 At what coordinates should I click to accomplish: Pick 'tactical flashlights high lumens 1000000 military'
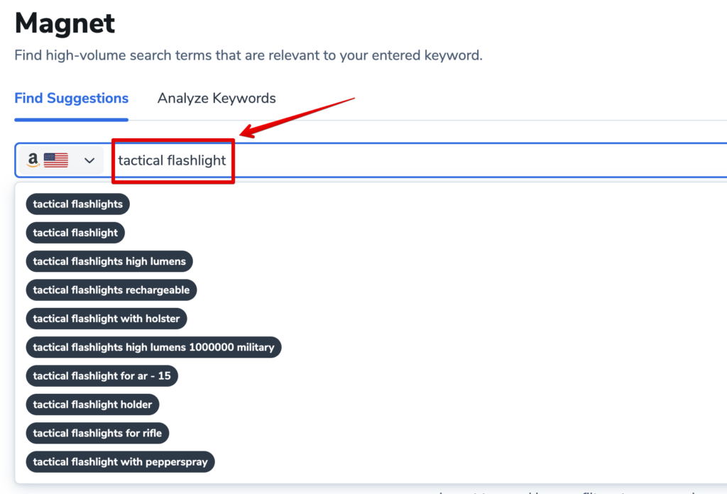[x=154, y=347]
